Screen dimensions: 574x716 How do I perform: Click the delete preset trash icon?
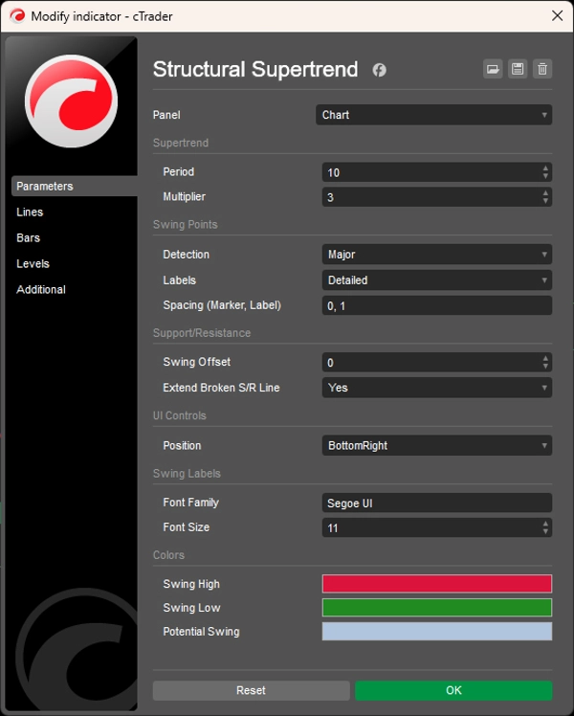(x=542, y=69)
